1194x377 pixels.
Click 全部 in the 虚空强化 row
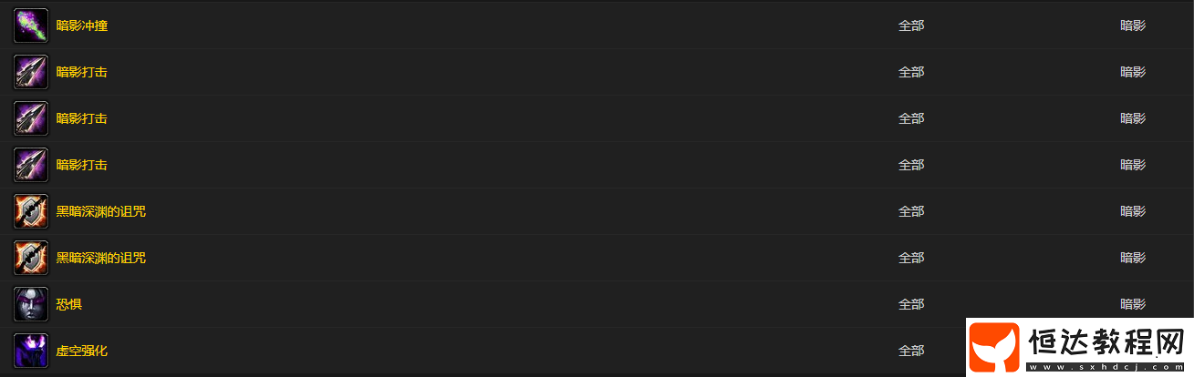click(911, 351)
